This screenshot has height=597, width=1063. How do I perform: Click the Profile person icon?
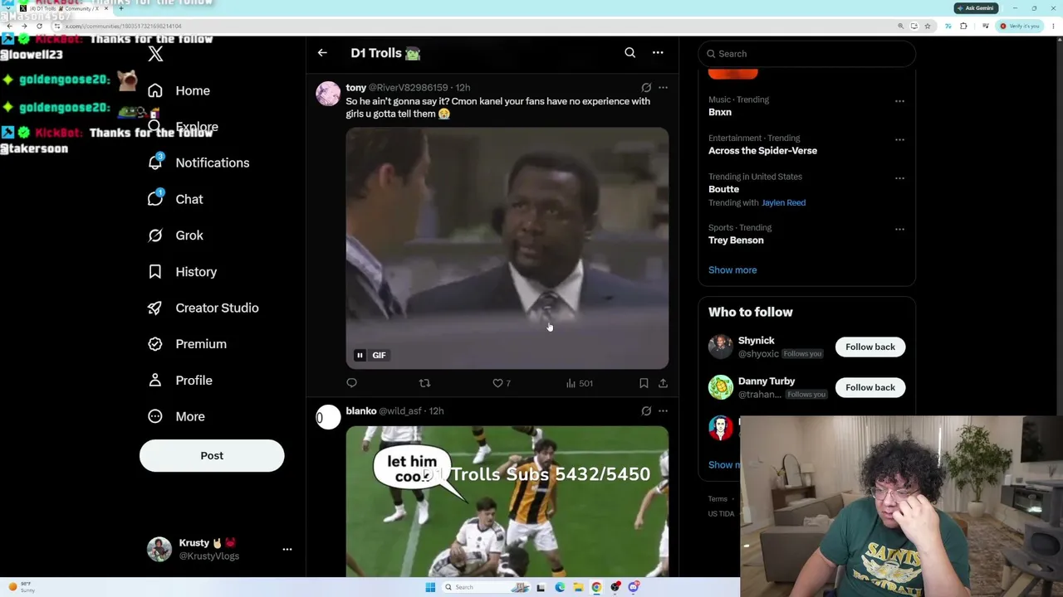(x=154, y=381)
